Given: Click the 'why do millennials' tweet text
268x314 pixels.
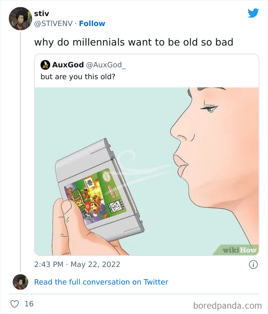Looking at the screenshot, I should (x=134, y=42).
